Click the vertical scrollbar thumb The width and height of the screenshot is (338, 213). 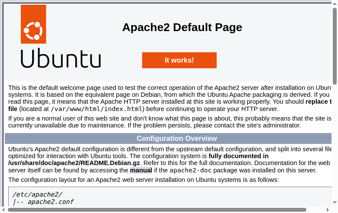(335, 46)
